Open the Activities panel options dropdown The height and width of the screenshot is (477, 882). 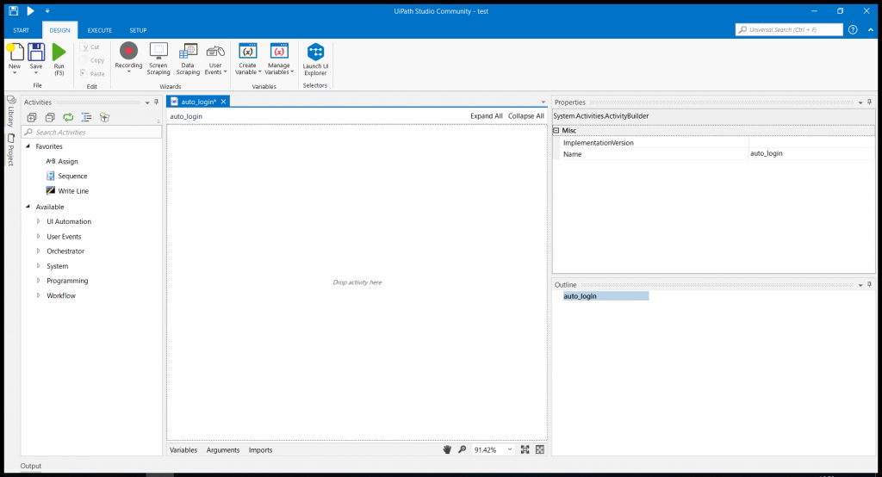(147, 102)
